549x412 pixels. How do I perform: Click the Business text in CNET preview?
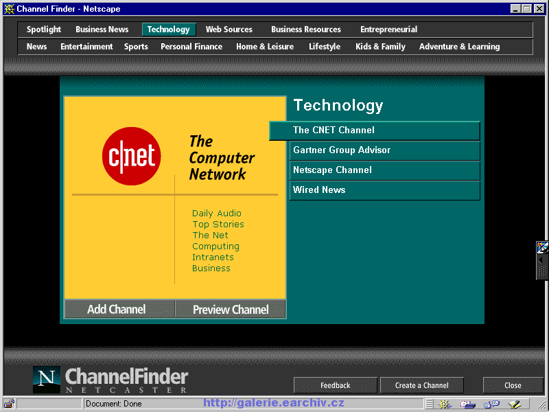pos(211,268)
